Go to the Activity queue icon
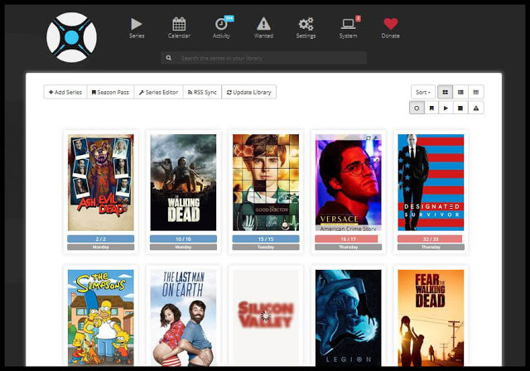The image size is (530, 371). [x=222, y=27]
